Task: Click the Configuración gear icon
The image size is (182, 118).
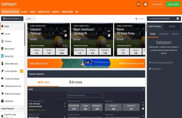Action: (150, 69)
